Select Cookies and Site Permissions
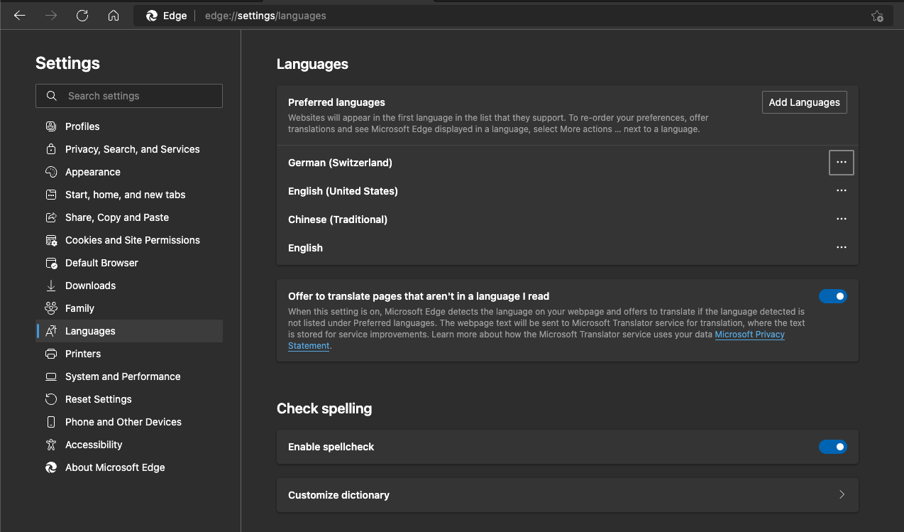Viewport: 904px width, 532px height. [132, 239]
